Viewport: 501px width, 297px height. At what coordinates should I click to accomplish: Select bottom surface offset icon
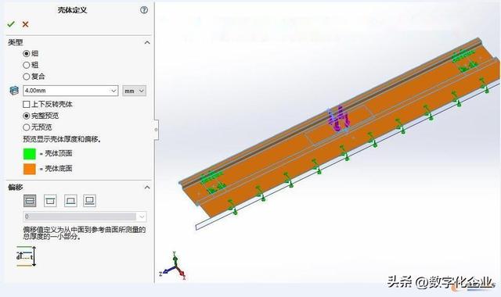click(x=70, y=201)
